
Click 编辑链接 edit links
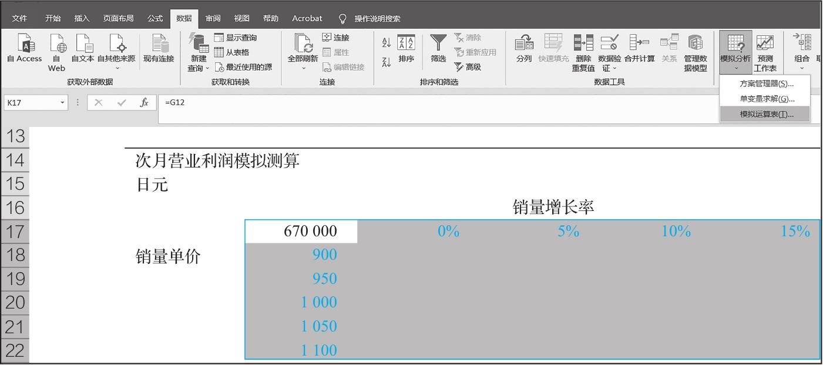343,67
